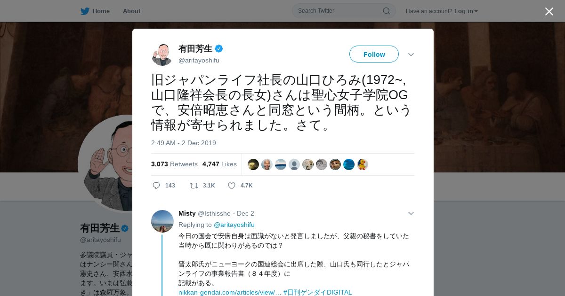Image resolution: width=565 pixels, height=296 pixels.
Task: Click the search magnifier icon
Action: pyautogui.click(x=386, y=11)
